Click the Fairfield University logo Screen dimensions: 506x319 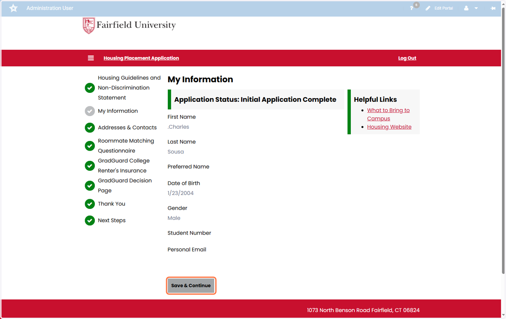pos(129,25)
